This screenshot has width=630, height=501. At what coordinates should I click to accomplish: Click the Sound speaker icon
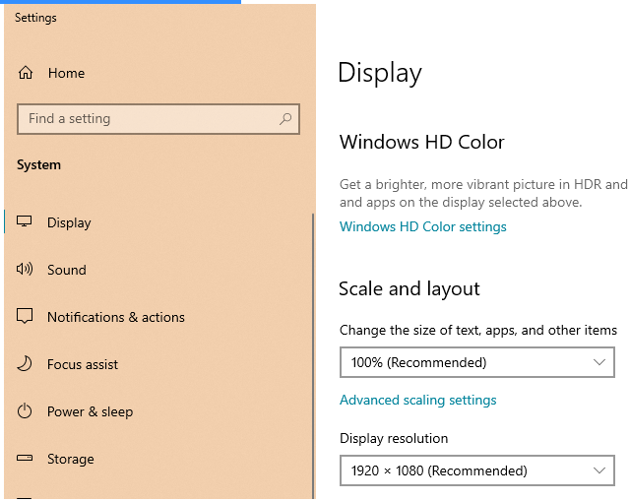25,269
